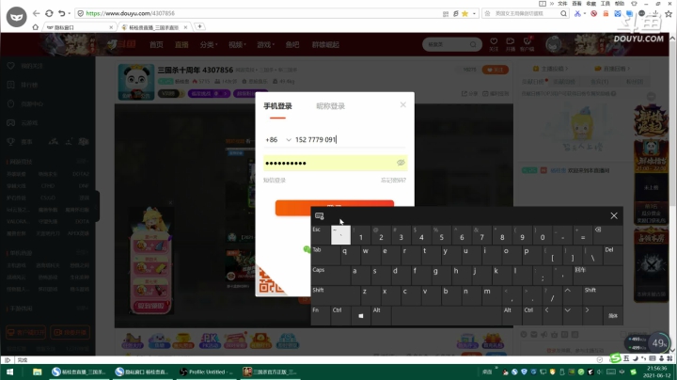Toggle the left Alt key
Viewport: 677px width, 380px height.
click(x=381, y=316)
